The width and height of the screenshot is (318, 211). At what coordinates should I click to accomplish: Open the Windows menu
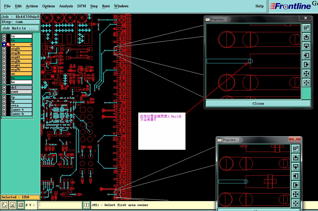click(x=121, y=6)
